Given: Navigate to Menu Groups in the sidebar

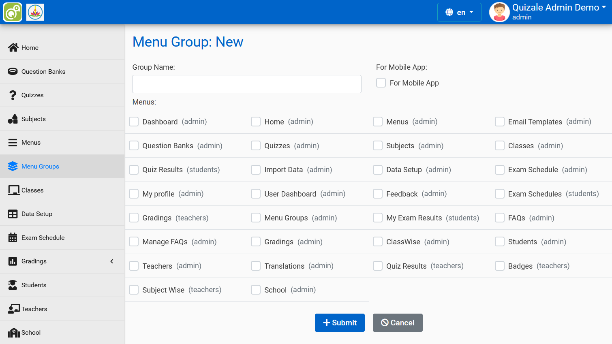Looking at the screenshot, I should tap(40, 166).
